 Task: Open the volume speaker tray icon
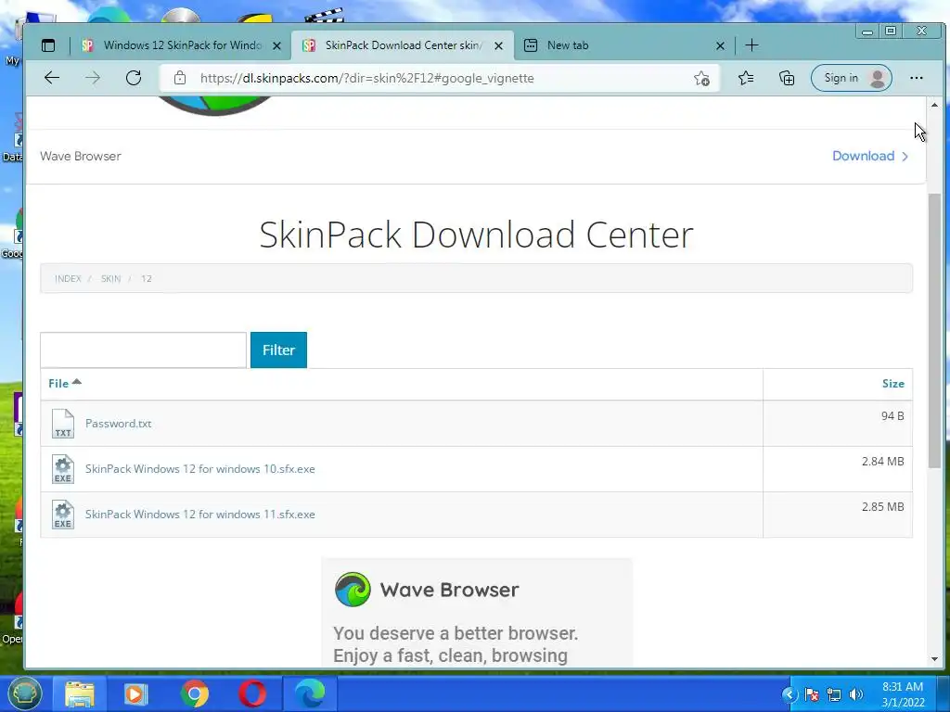pyautogui.click(x=856, y=694)
